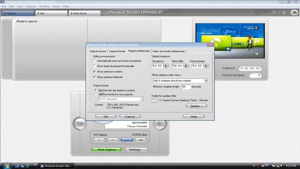Click the Show Desktop quick launch icon
Viewport: 300px width, 169px height.
[x=17, y=166]
